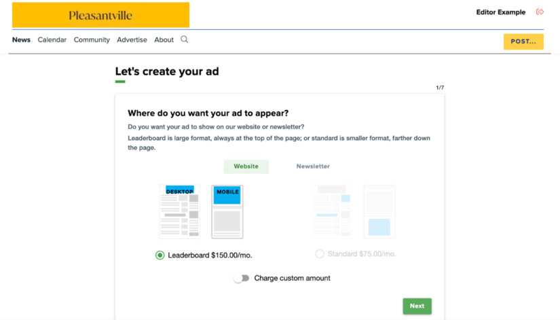The height and width of the screenshot is (320, 560).
Task: Click the Pleasantville logo banner
Action: [100, 15]
